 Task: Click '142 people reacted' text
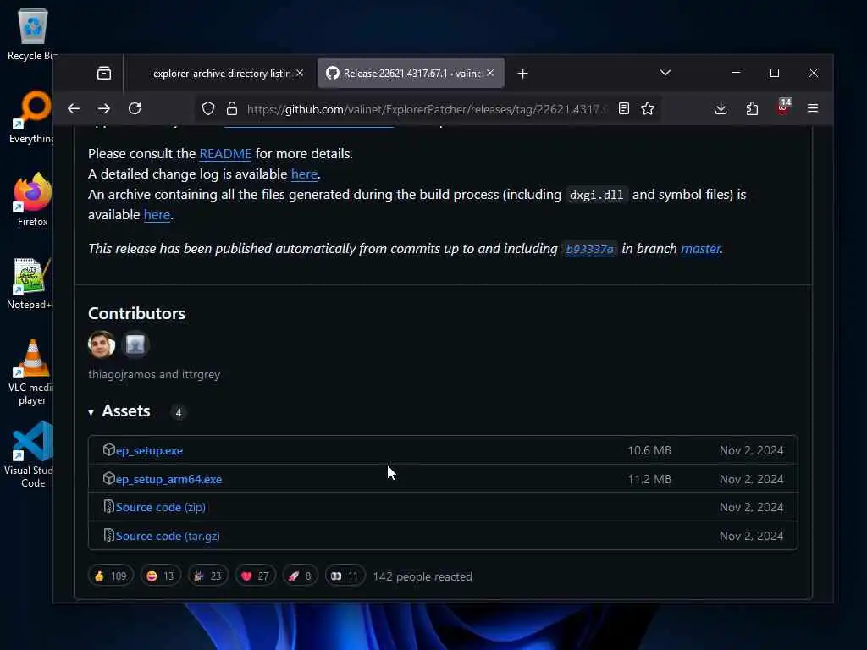click(422, 576)
